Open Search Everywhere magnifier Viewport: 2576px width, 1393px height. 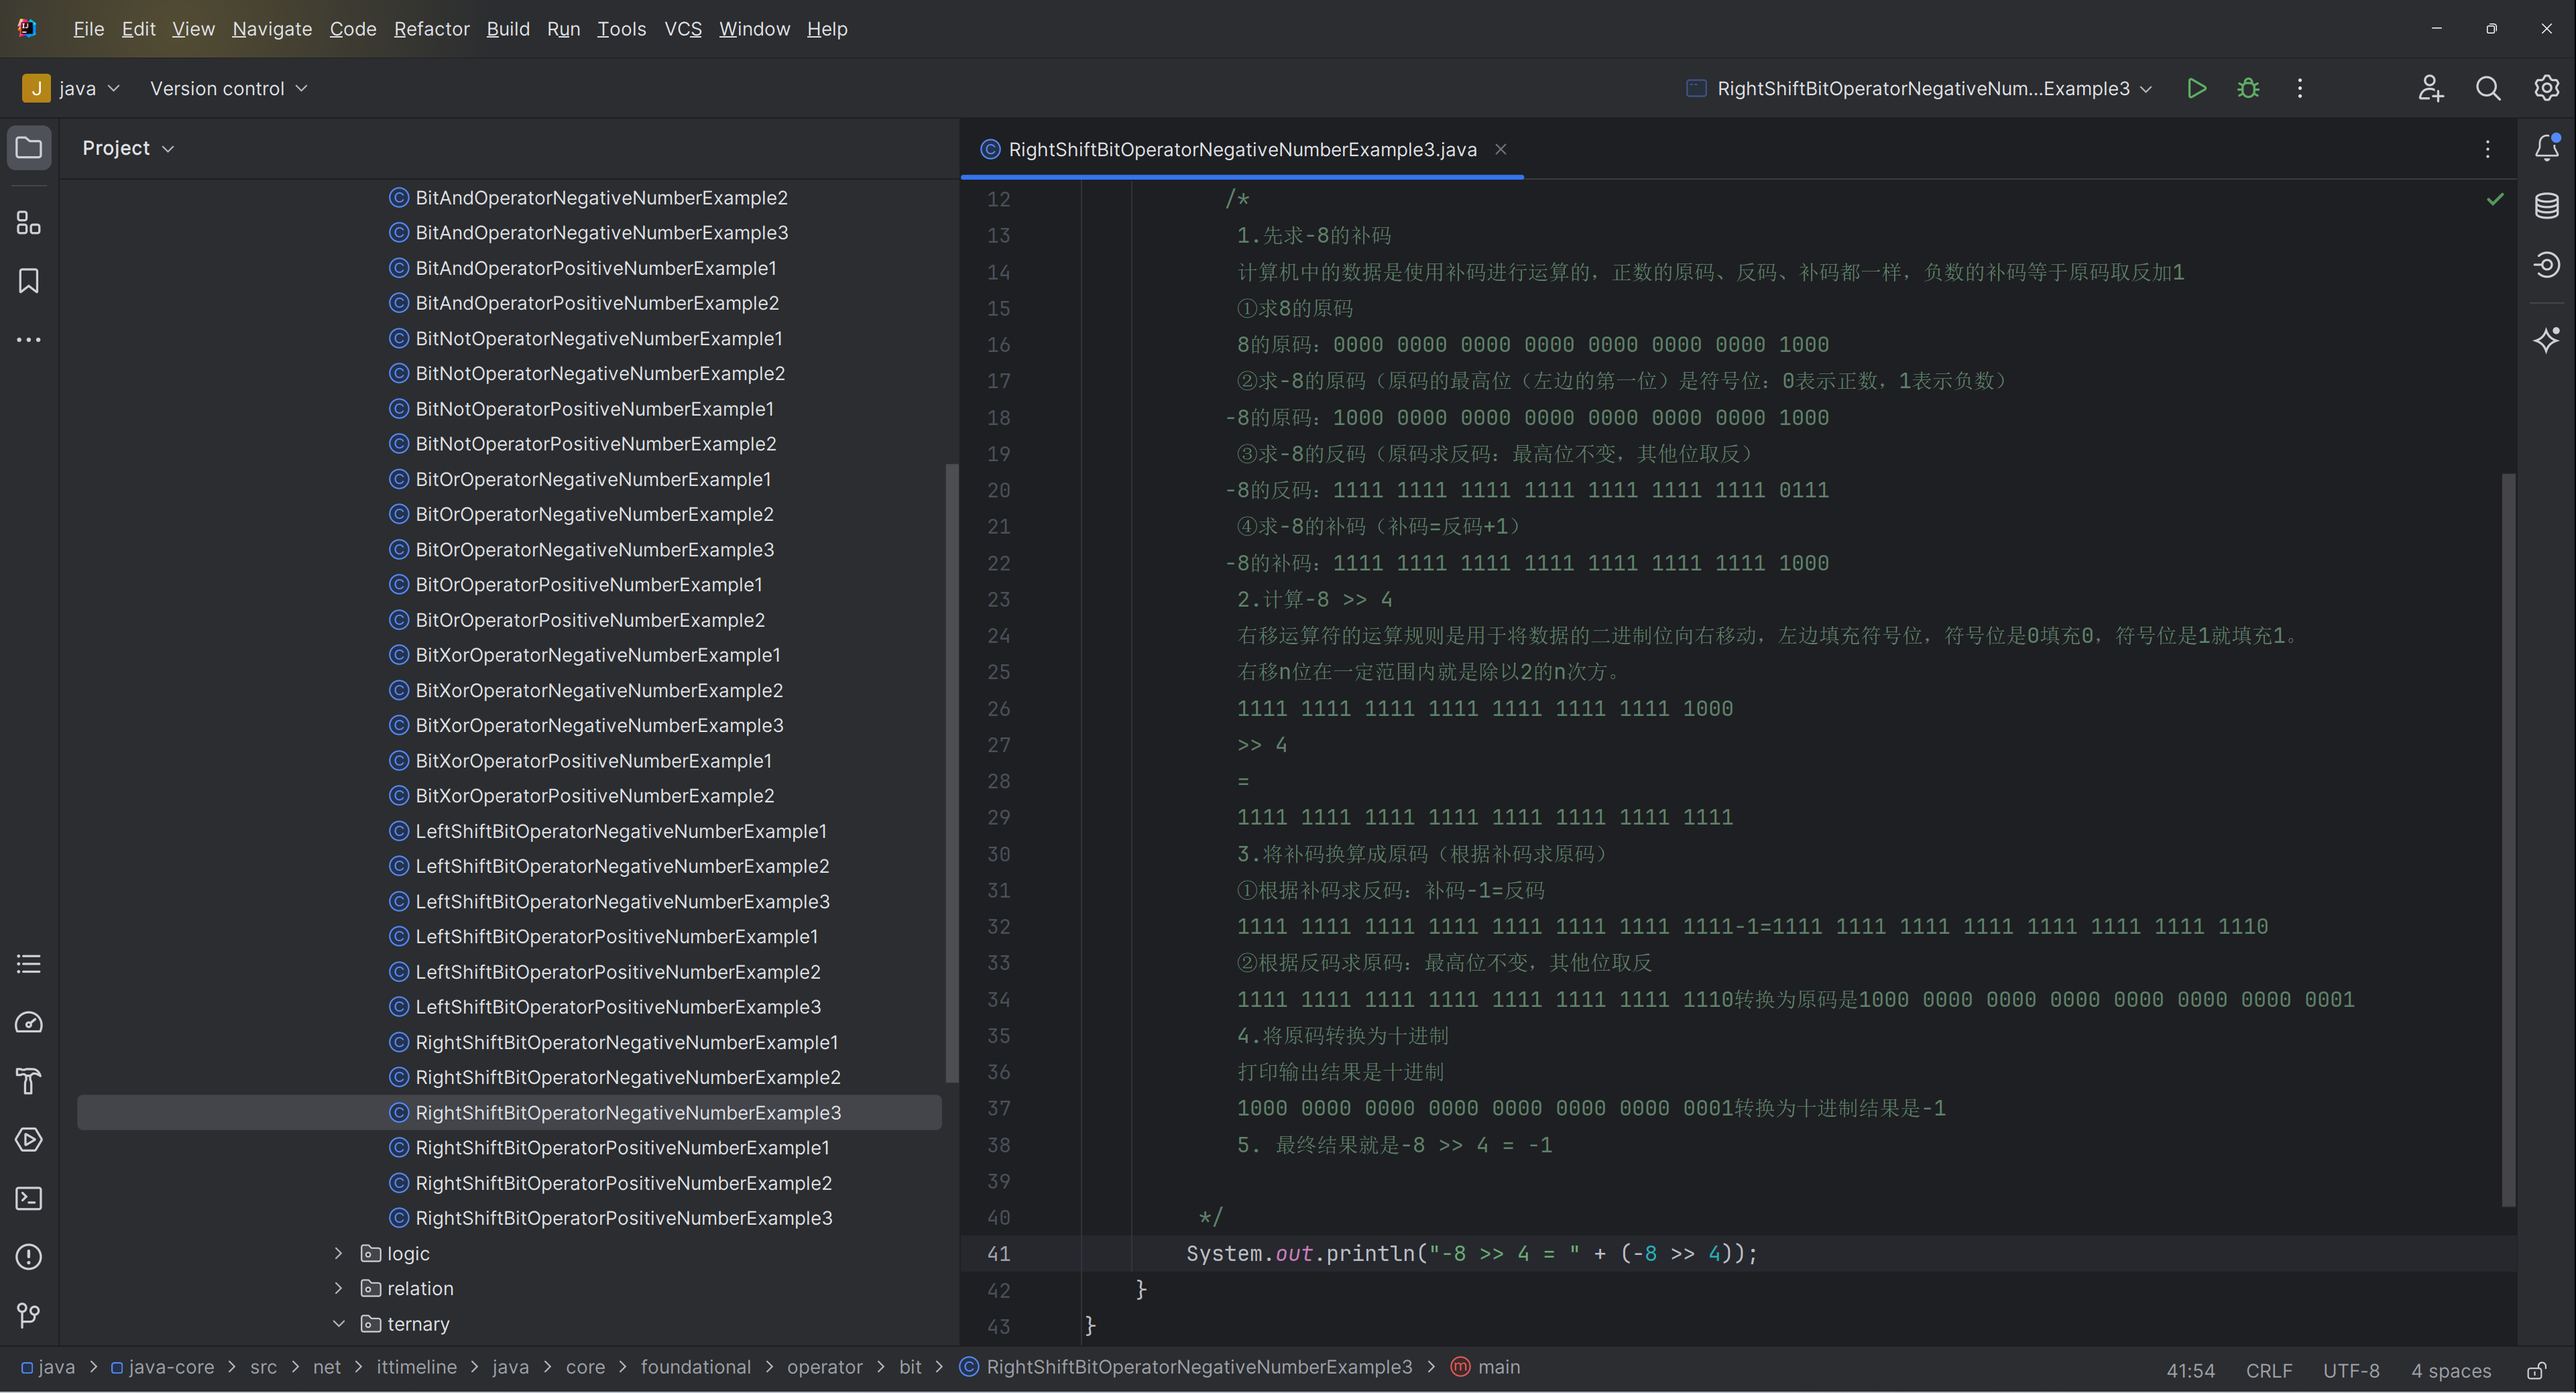2488,88
